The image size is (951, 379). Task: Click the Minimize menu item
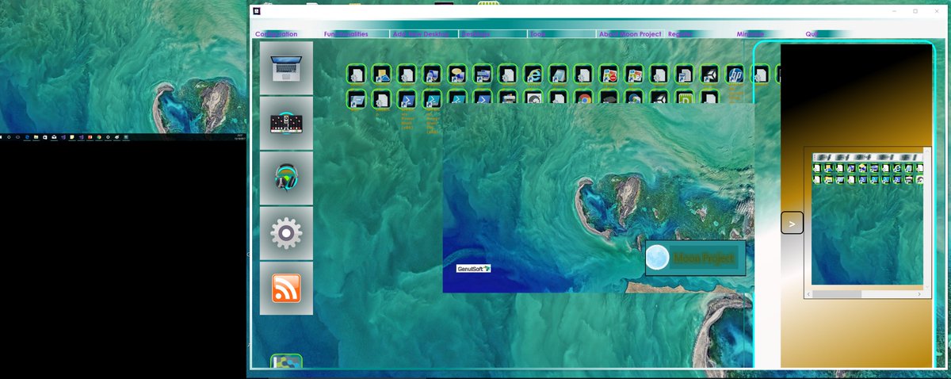coord(750,34)
